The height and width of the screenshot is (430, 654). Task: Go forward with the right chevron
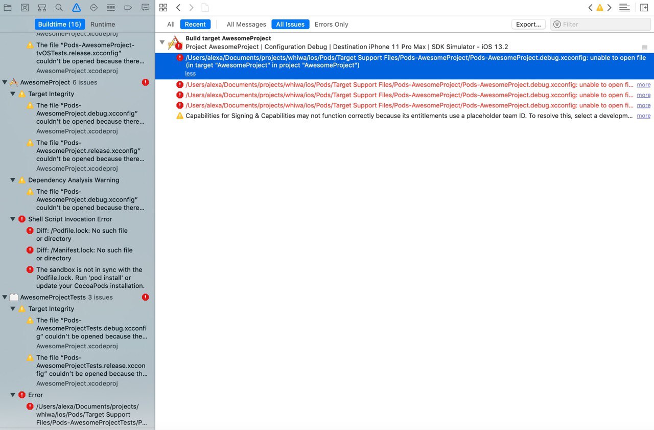[191, 8]
